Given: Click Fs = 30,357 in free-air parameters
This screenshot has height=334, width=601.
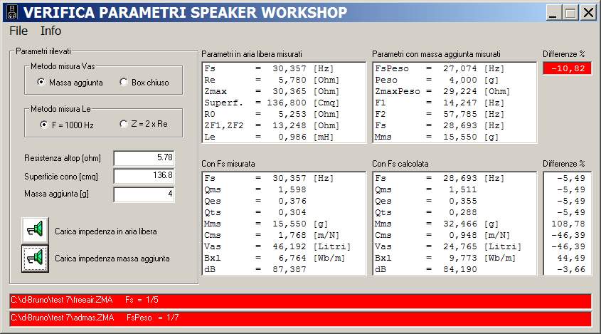Looking at the screenshot, I should pos(269,68).
